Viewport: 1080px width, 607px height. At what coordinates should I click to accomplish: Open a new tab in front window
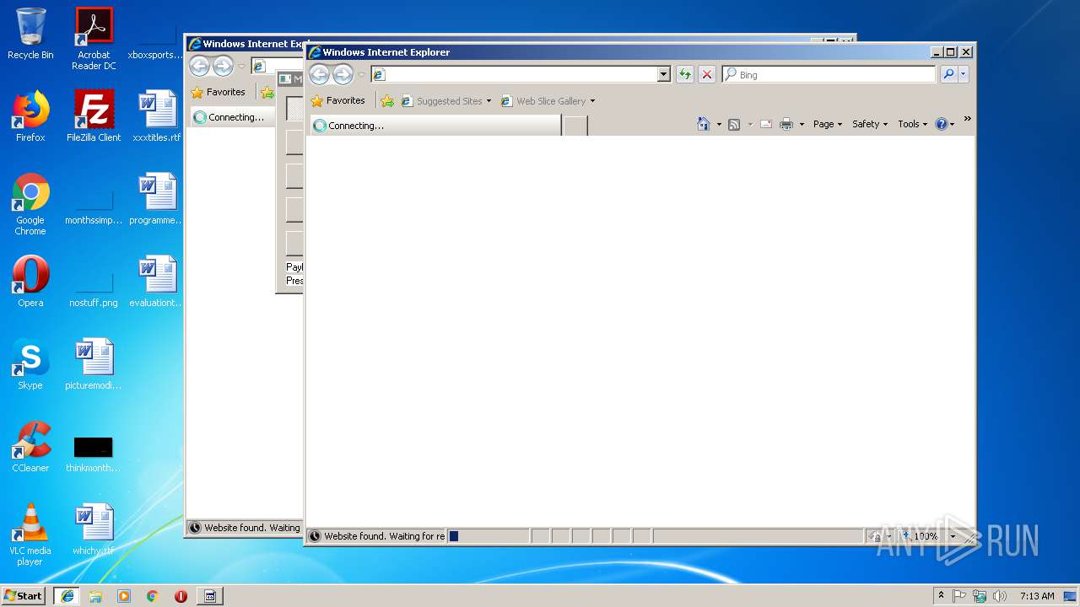[575, 126]
